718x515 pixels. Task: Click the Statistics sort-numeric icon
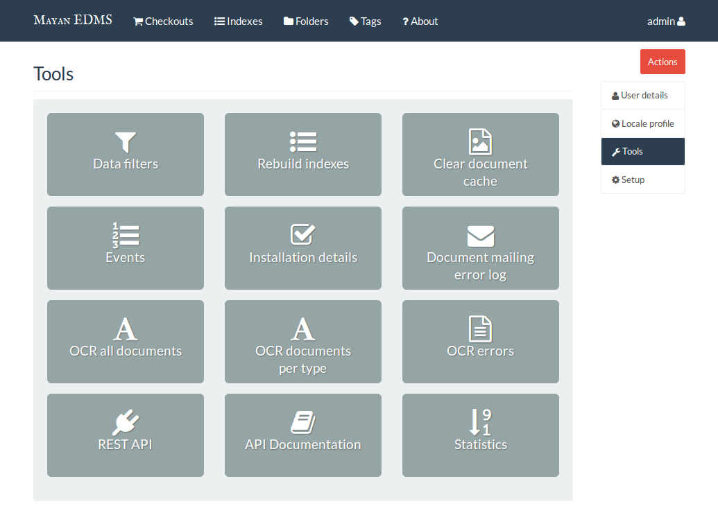click(480, 422)
